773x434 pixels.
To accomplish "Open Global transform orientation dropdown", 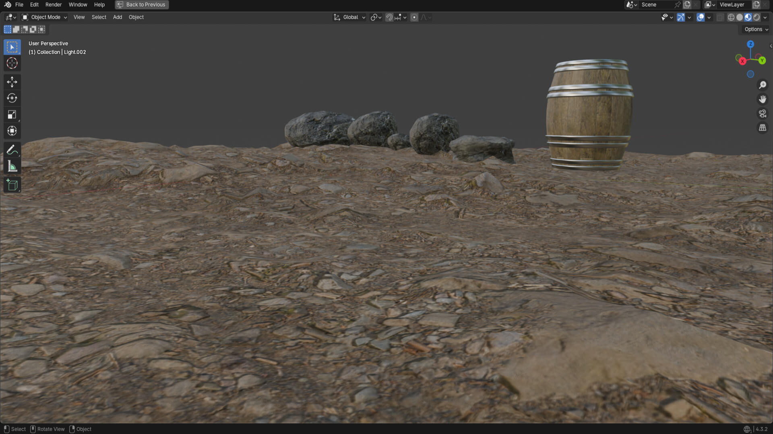I will pos(349,17).
